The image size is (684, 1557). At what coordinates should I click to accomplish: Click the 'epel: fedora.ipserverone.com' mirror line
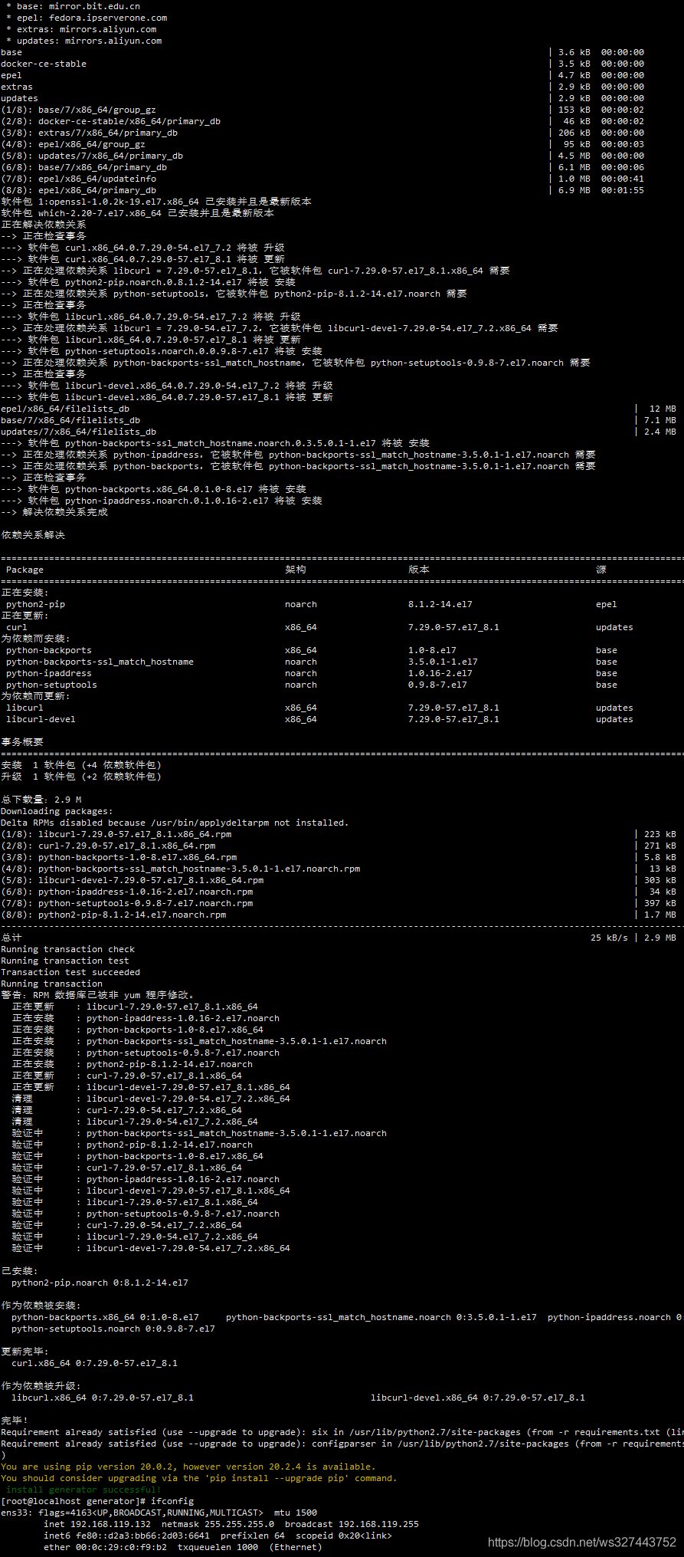[x=87, y=18]
